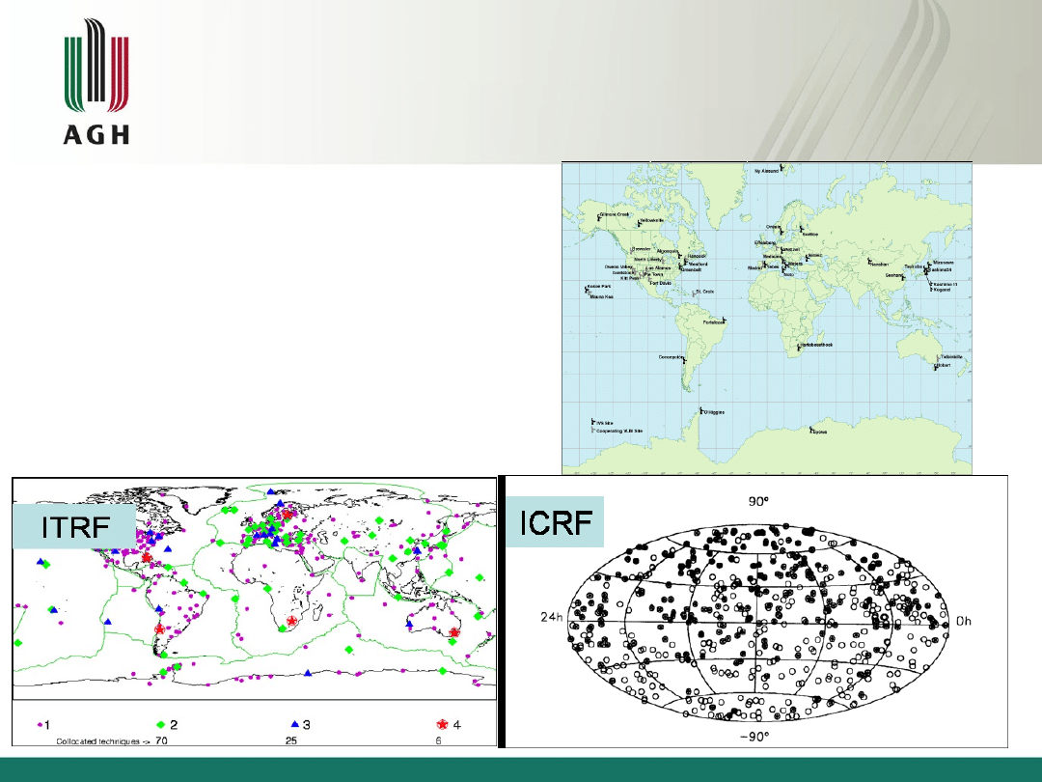This screenshot has height=782, width=1042.
Task: Select the ICRF label box
Action: [x=555, y=522]
